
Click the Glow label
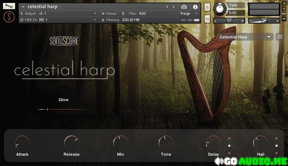click(x=64, y=100)
